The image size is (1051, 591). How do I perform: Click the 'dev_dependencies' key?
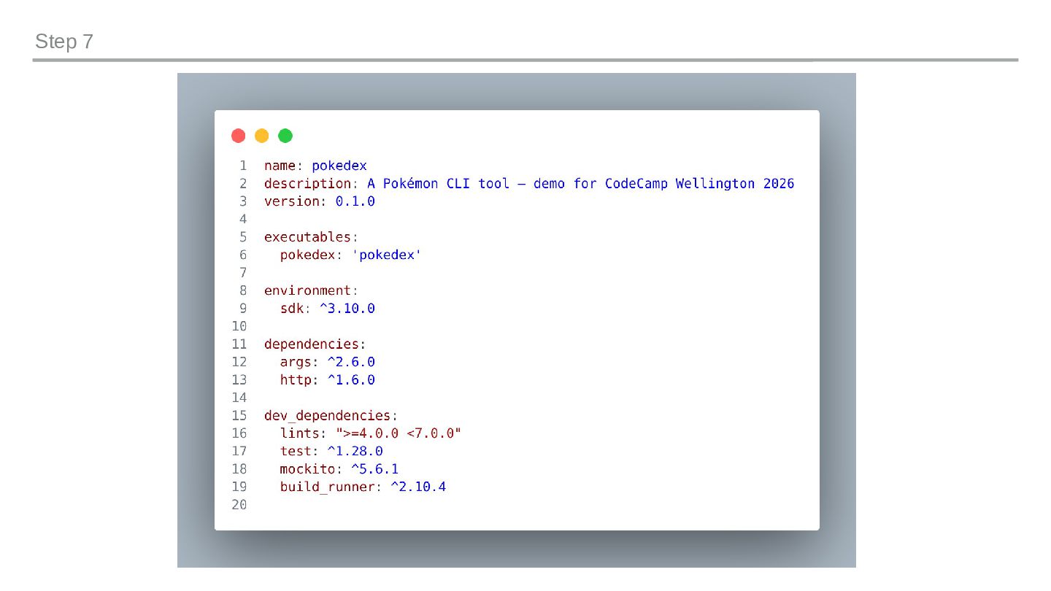tap(327, 415)
